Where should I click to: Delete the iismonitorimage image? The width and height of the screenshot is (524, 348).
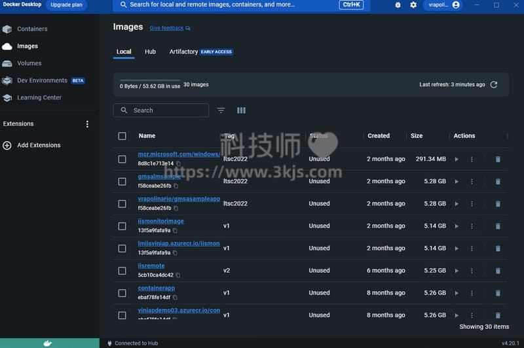(498, 226)
